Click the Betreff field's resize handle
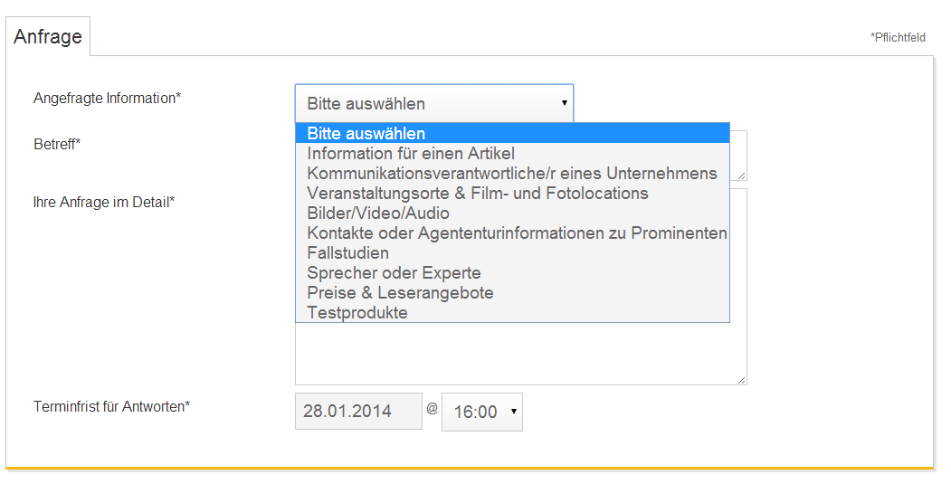The width and height of the screenshot is (951, 484). [742, 176]
